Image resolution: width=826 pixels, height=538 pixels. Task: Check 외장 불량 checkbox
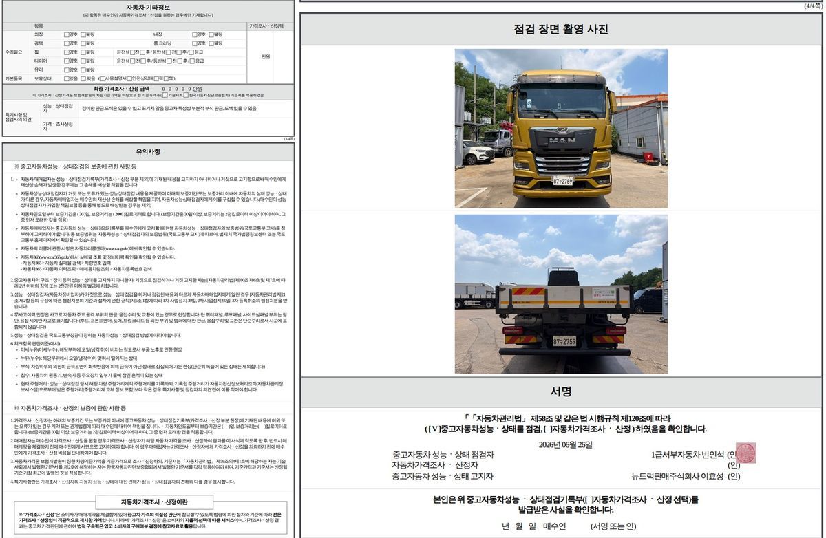coord(83,34)
